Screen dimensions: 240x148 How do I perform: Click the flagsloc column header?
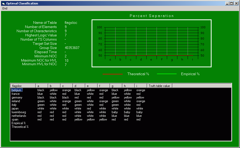coord(23,86)
